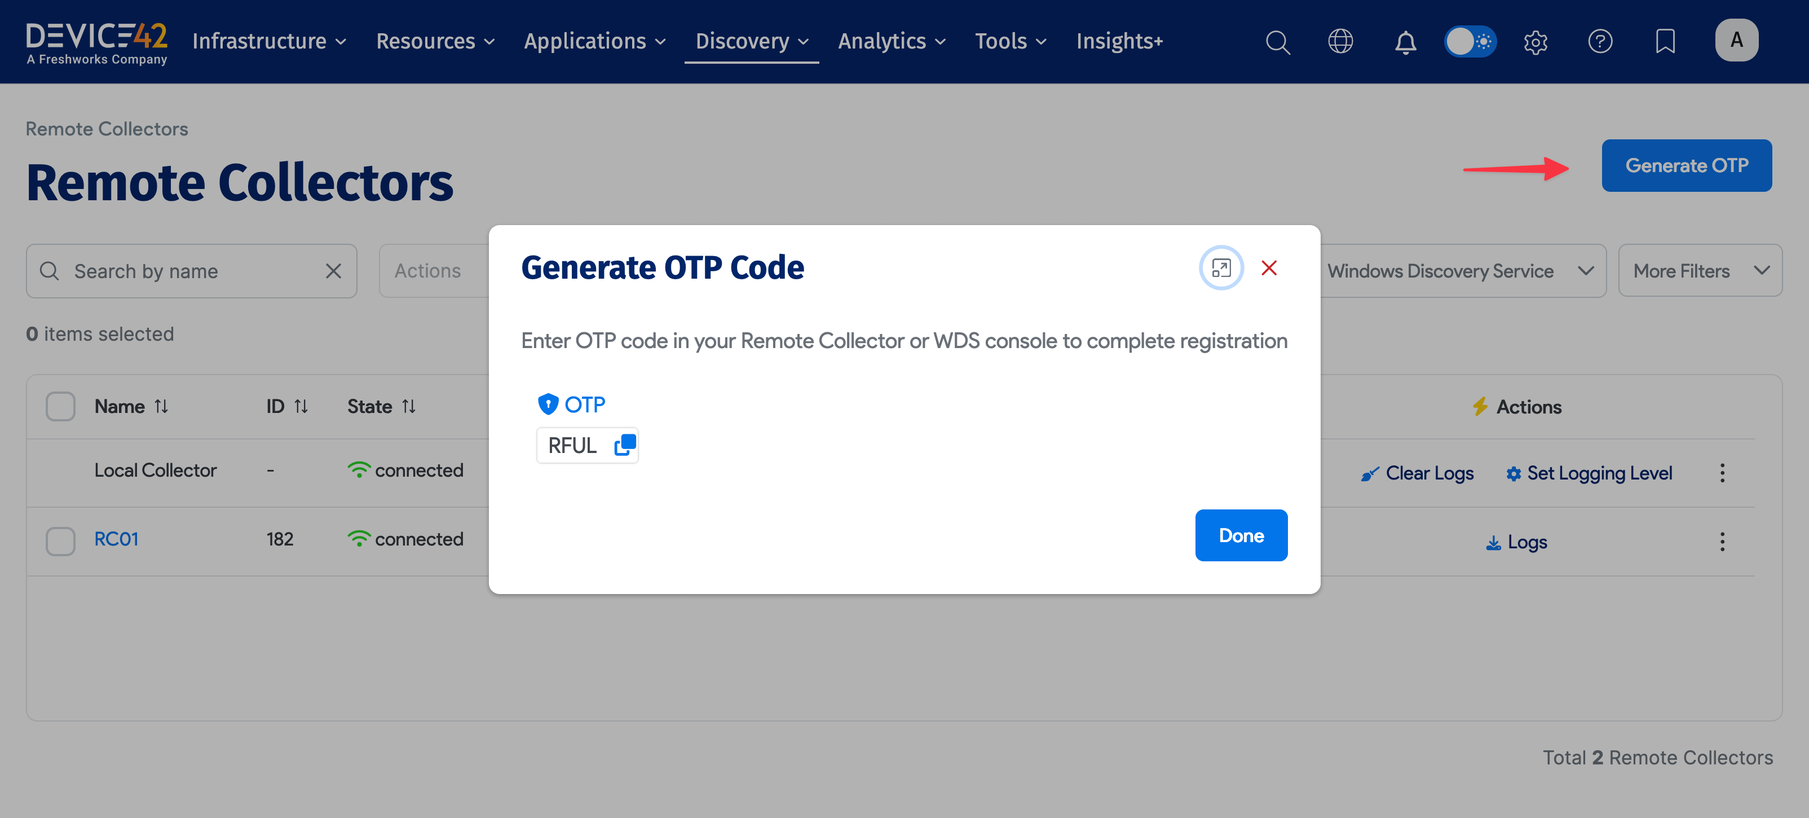Viewport: 1809px width, 818px height.
Task: Open the global search
Action: [x=1277, y=41]
